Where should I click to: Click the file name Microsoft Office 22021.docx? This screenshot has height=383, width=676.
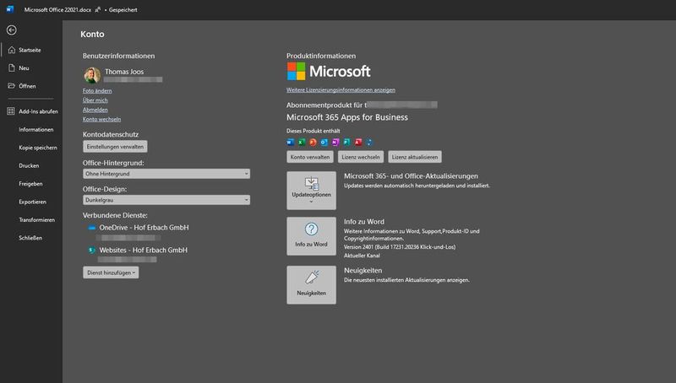pos(57,9)
